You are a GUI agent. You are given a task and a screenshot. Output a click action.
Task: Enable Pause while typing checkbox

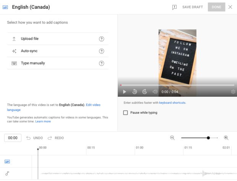[125, 113]
